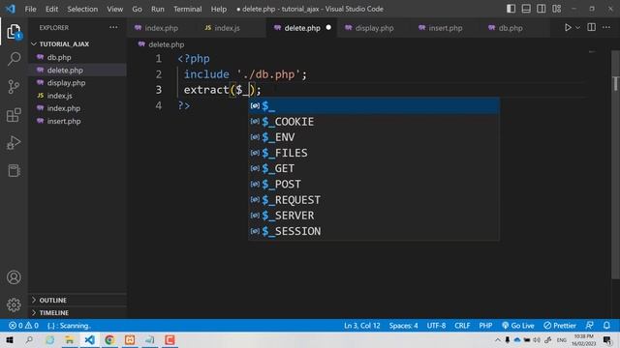The image size is (620, 348).
Task: Click the errors count in status bar
Action: [15, 326]
